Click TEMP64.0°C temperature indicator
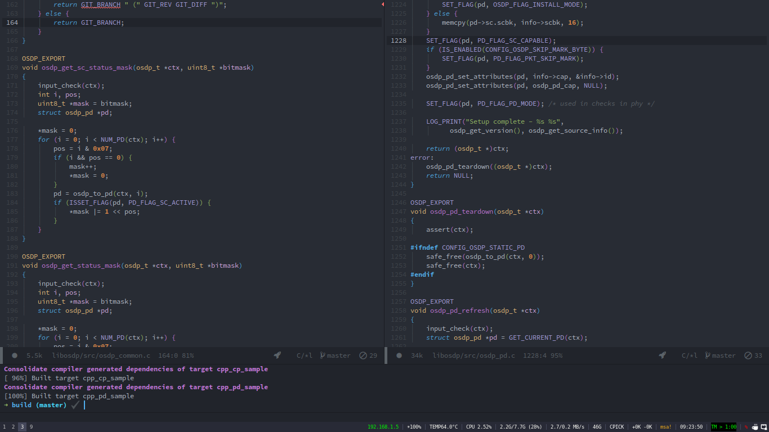This screenshot has height=432, width=769. coord(443,427)
